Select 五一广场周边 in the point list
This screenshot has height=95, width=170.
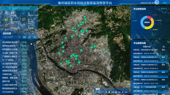coord(8,60)
